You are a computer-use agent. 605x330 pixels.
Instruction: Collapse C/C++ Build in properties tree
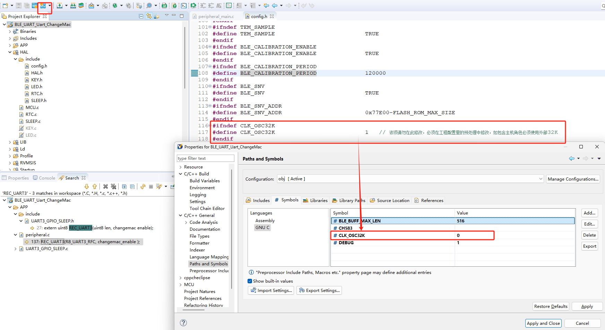point(181,174)
